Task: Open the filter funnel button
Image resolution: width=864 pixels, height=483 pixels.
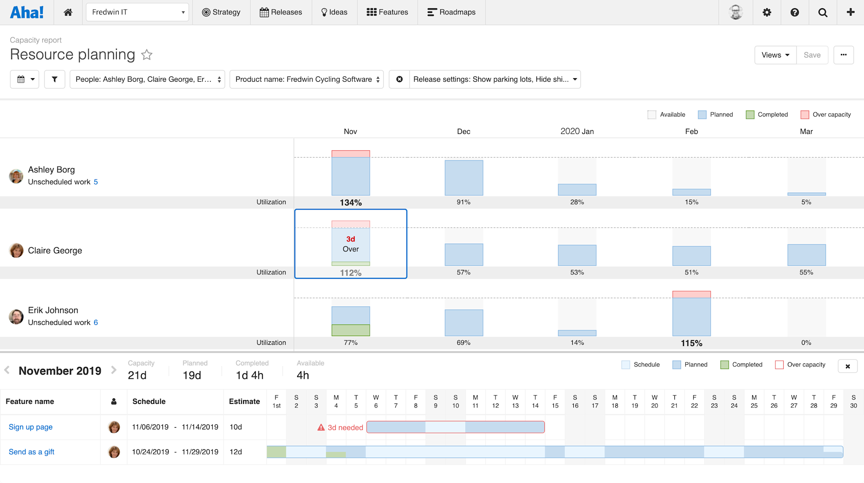Action: coord(54,79)
